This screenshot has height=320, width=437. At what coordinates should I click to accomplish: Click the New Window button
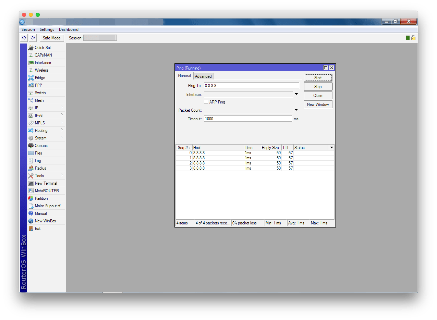pyautogui.click(x=318, y=104)
